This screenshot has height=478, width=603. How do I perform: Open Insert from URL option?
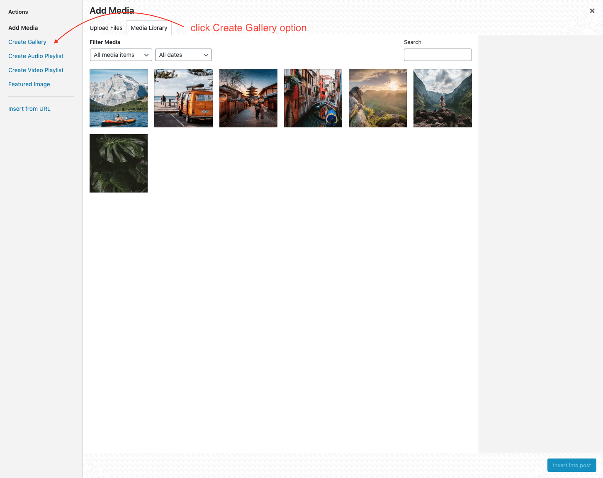click(x=29, y=109)
